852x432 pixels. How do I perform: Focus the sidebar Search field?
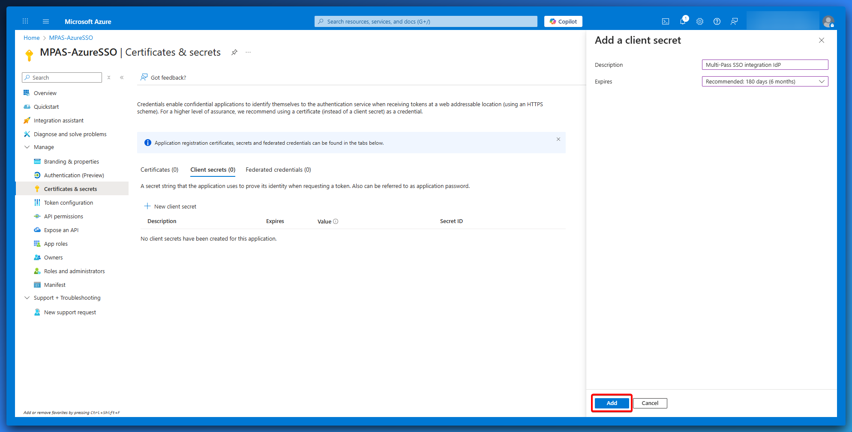tap(62, 77)
